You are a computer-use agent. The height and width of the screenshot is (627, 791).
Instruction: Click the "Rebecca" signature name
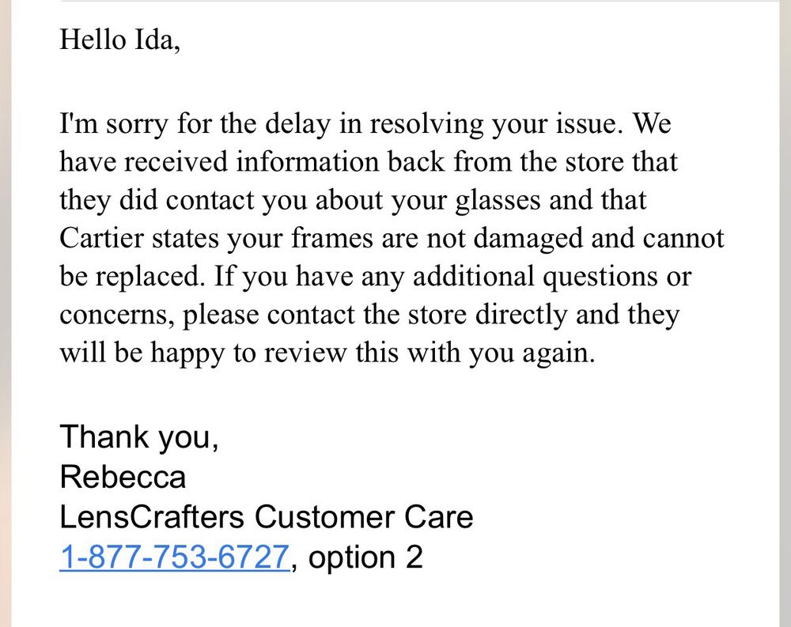coord(123,477)
